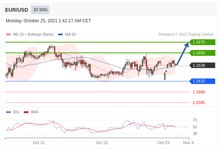Select the 1.1655 resistance price tag
Image resolution: width=219 pixels, height=151 pixels.
pos(202,53)
